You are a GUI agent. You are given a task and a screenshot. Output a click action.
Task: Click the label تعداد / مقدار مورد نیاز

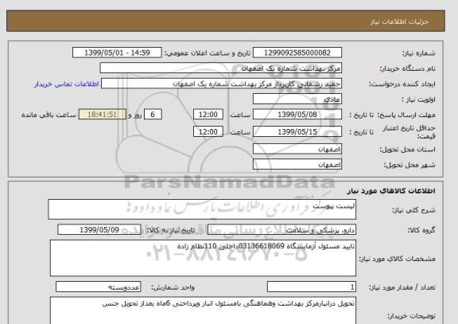pyautogui.click(x=402, y=287)
